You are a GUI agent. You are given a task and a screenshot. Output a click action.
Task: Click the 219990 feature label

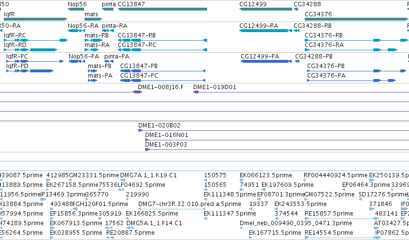[137, 194]
